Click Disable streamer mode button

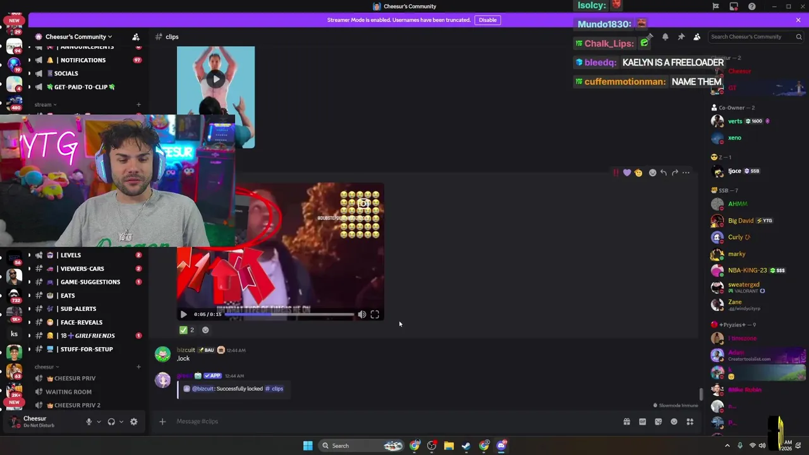point(487,20)
